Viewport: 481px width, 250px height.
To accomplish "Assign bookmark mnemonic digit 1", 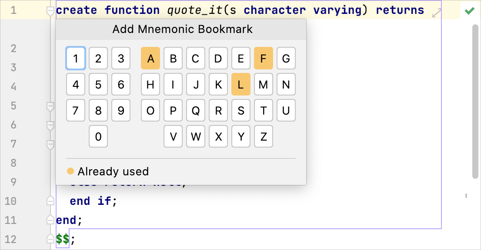I will (x=76, y=59).
